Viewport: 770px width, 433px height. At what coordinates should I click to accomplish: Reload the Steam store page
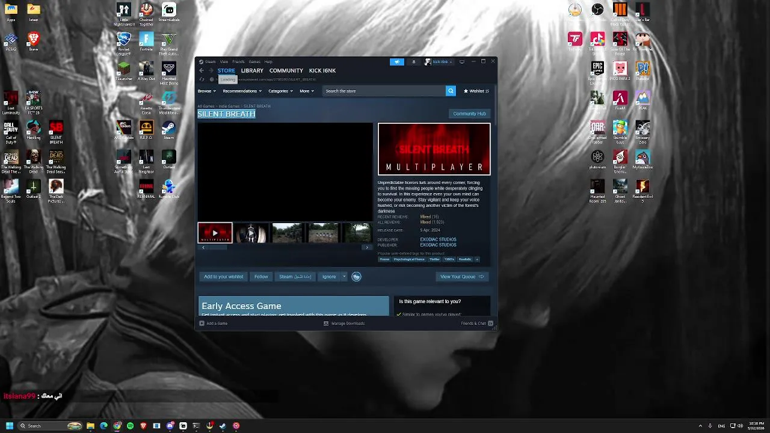pos(202,79)
